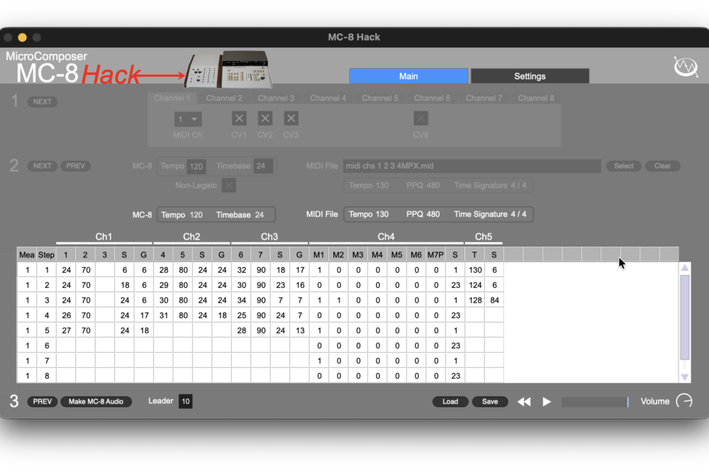Click the playback progress bar

click(x=595, y=401)
